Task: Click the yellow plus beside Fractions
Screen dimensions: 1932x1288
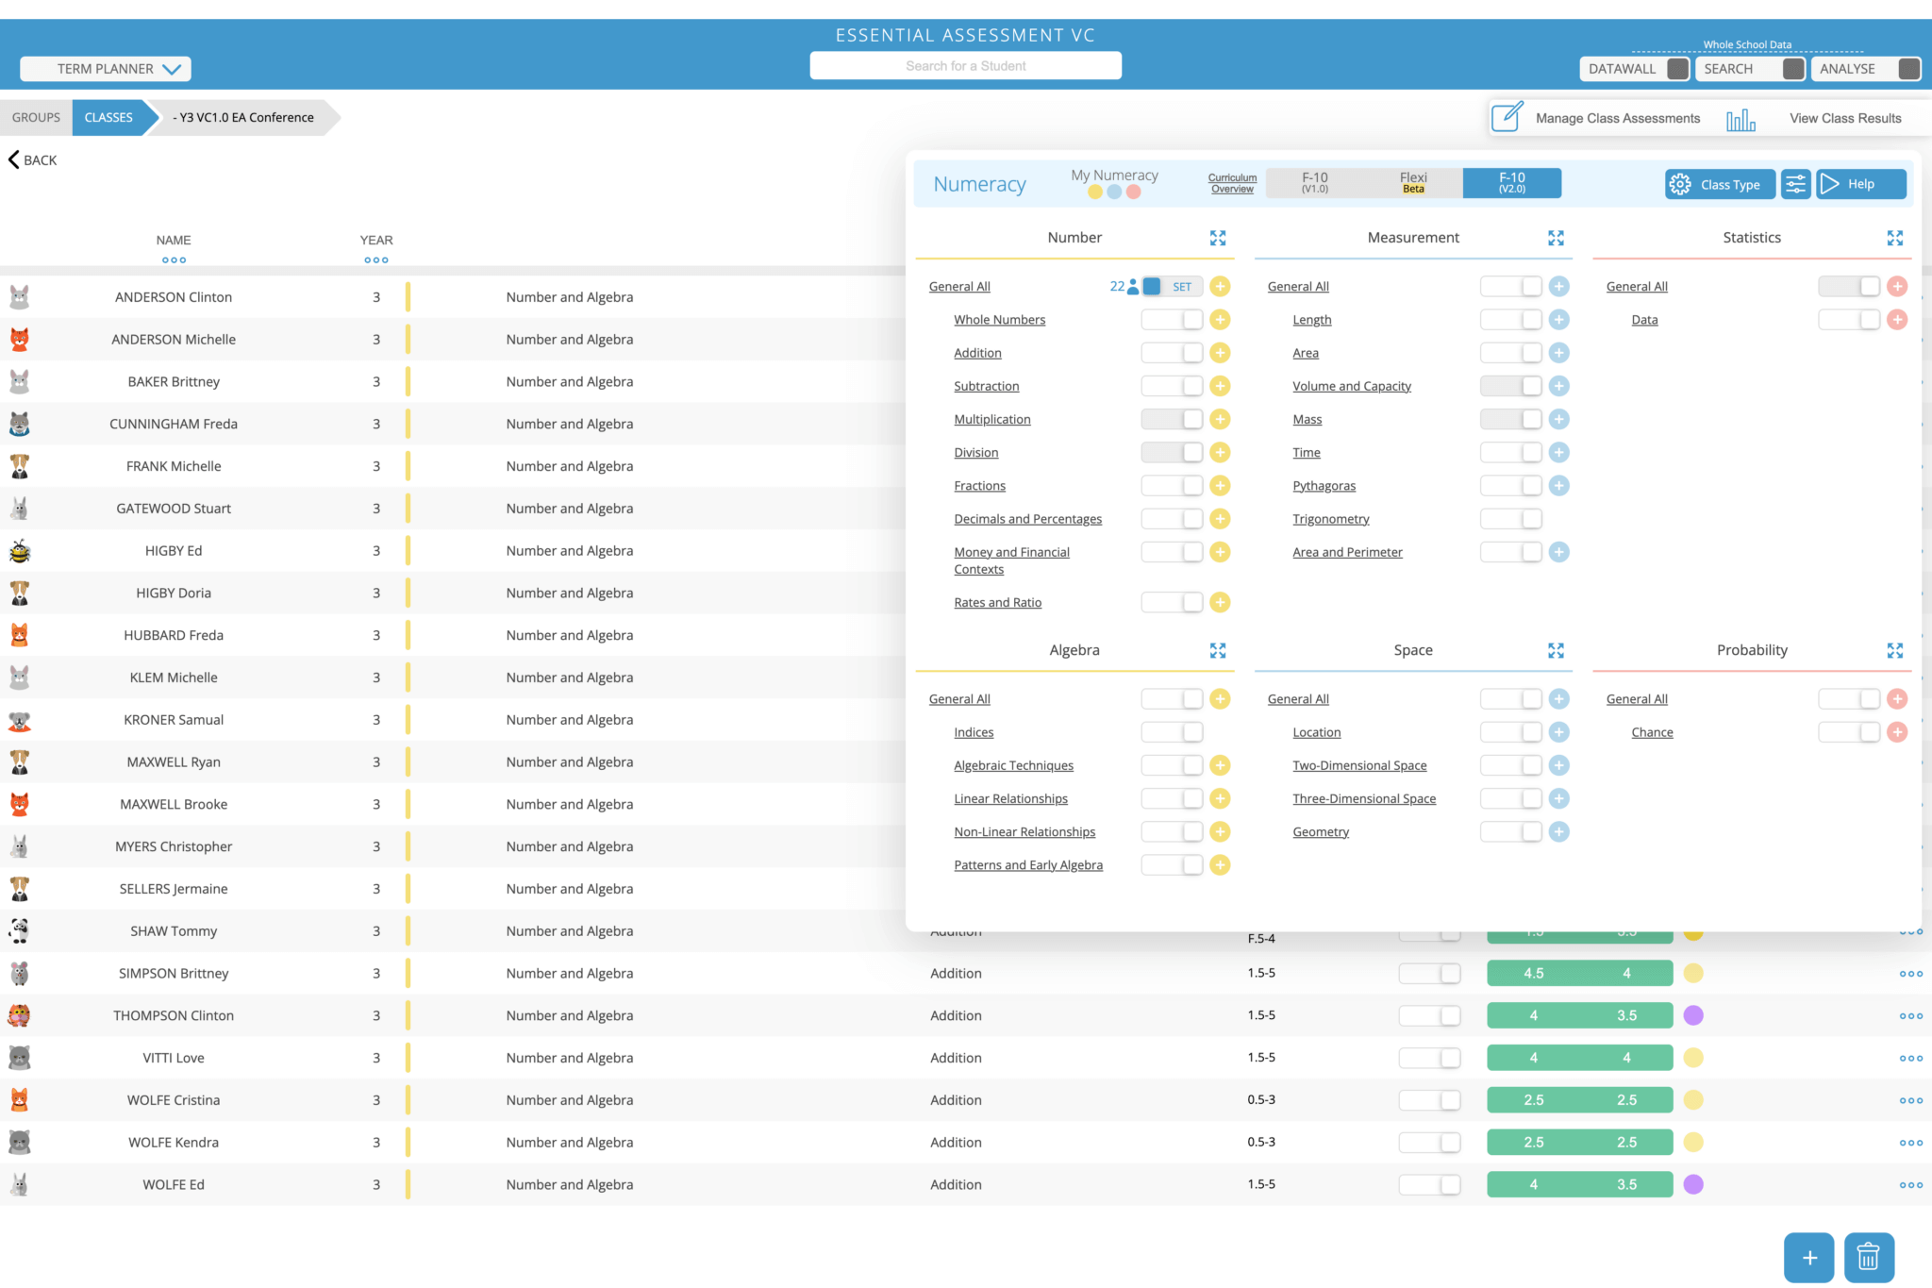Action: coord(1220,486)
